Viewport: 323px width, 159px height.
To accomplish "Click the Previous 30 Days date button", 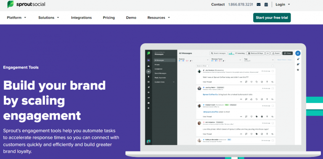I will (255, 53).
